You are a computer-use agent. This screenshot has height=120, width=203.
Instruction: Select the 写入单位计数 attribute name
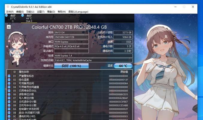click(x=26, y=98)
